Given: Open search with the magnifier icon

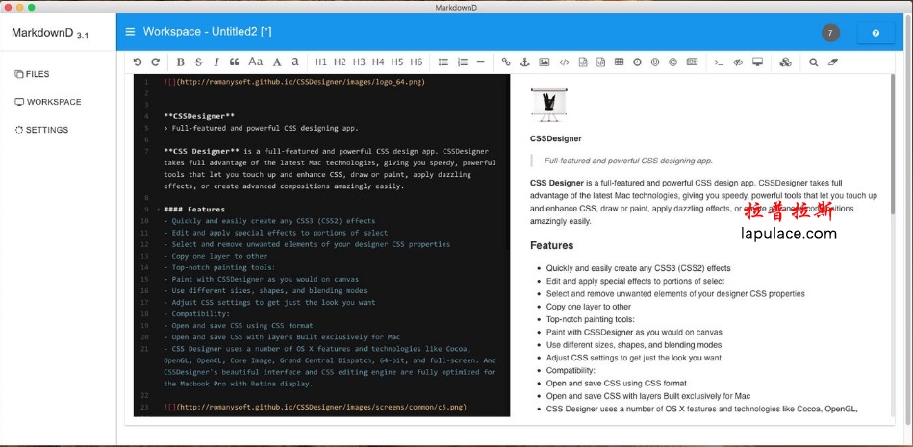Looking at the screenshot, I should click(813, 62).
